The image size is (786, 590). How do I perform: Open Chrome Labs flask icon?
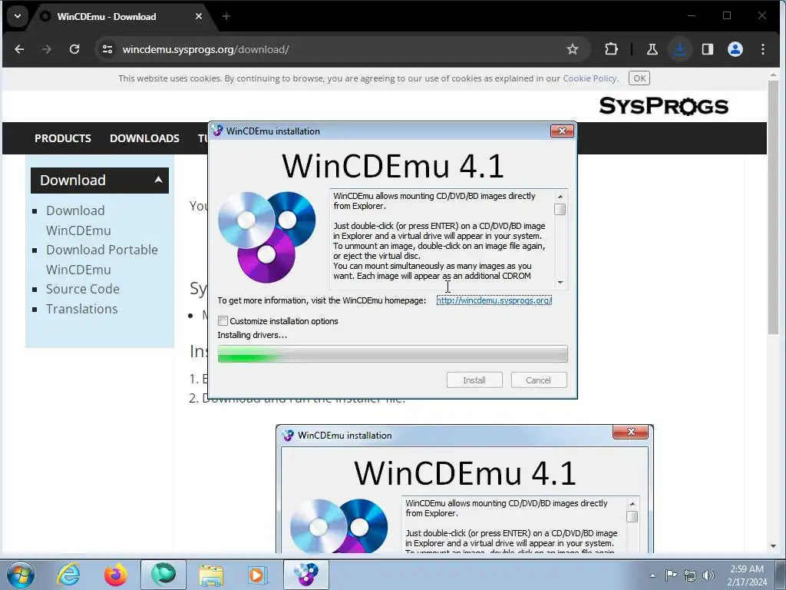652,49
